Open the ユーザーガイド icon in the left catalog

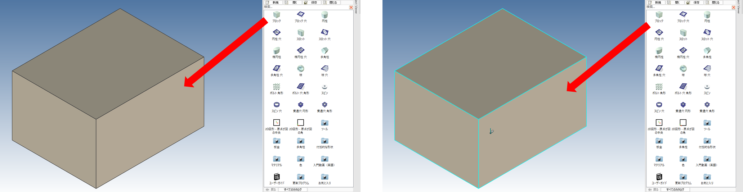(277, 177)
